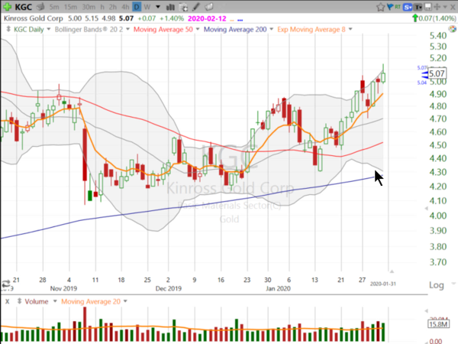The image size is (458, 344).
Task: Click the resize arrows beside KGC Daily
Action: [x=8, y=29]
